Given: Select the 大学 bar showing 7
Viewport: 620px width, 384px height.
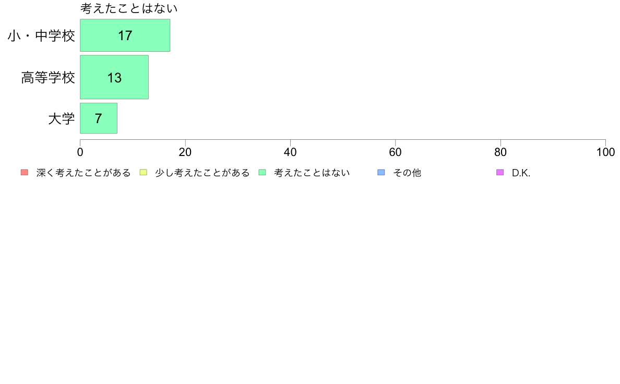Looking at the screenshot, I should click(x=99, y=118).
